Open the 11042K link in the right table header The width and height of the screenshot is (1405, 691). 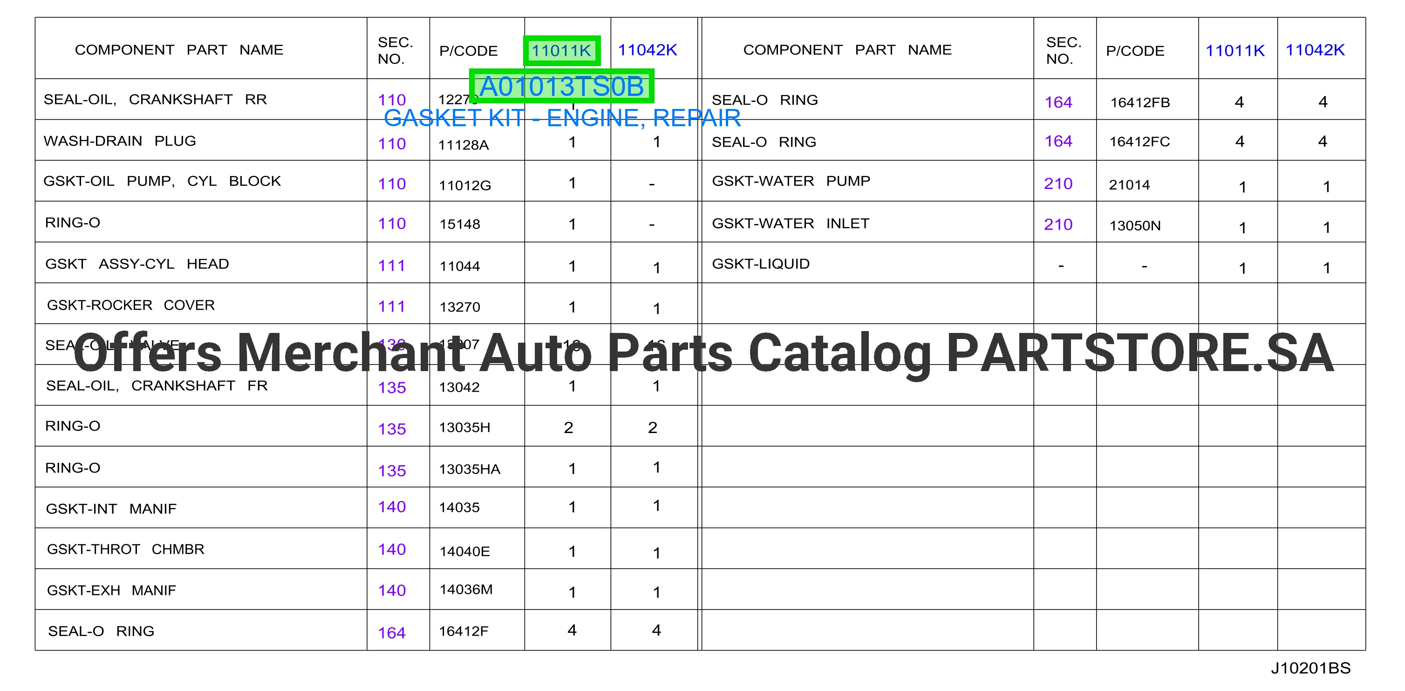pyautogui.click(x=1315, y=50)
